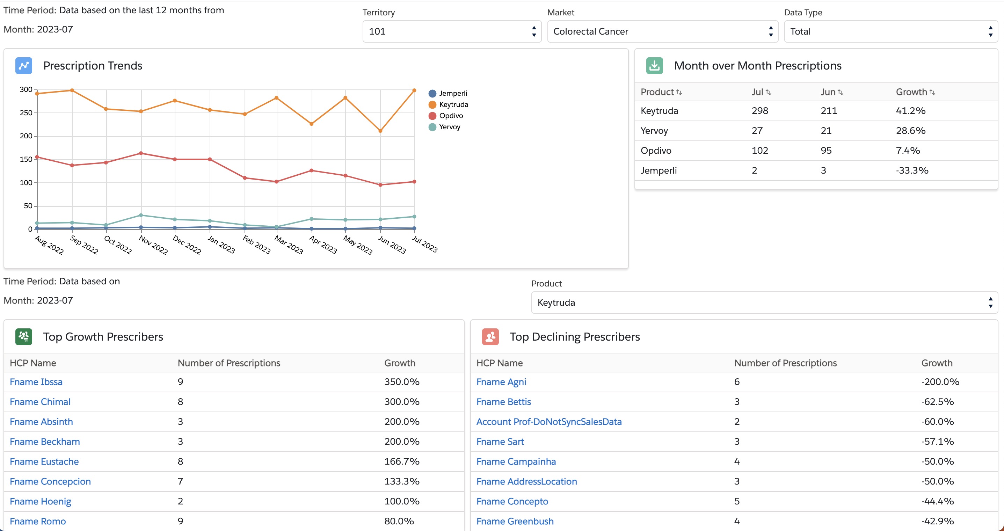This screenshot has width=1004, height=531.
Task: Open the Product dropdown showing Keytruda
Action: coord(764,303)
